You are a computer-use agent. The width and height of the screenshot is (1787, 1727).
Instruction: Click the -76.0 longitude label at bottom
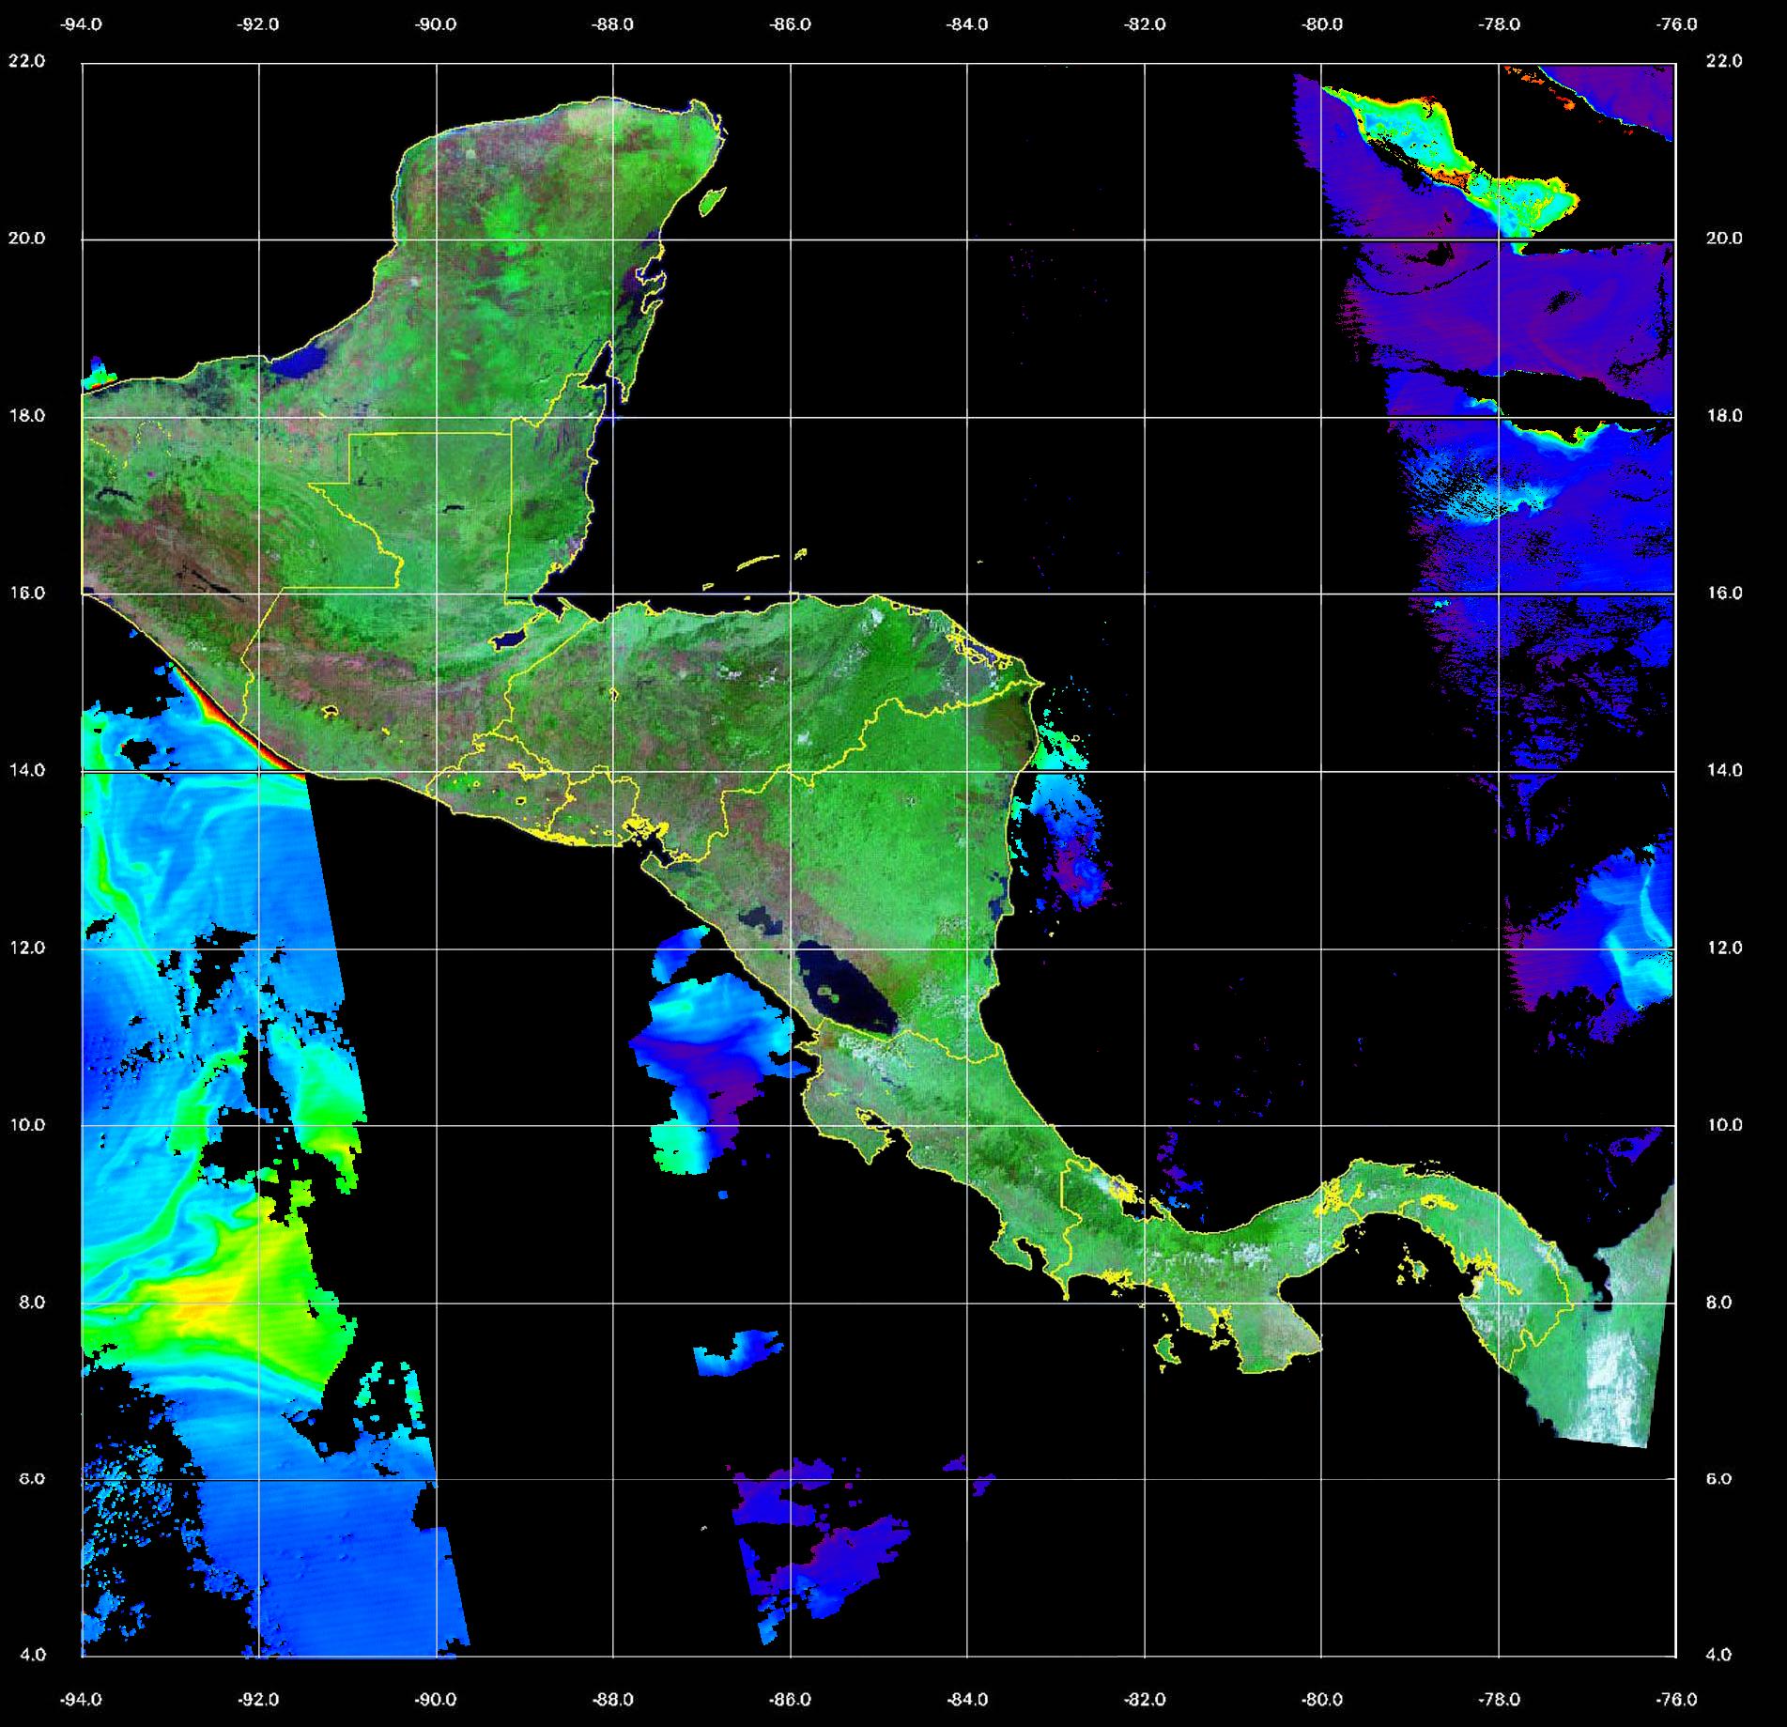pyautogui.click(x=1677, y=1699)
